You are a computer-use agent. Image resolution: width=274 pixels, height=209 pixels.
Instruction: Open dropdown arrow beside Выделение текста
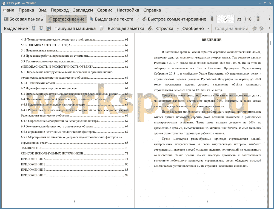click(x=138, y=19)
